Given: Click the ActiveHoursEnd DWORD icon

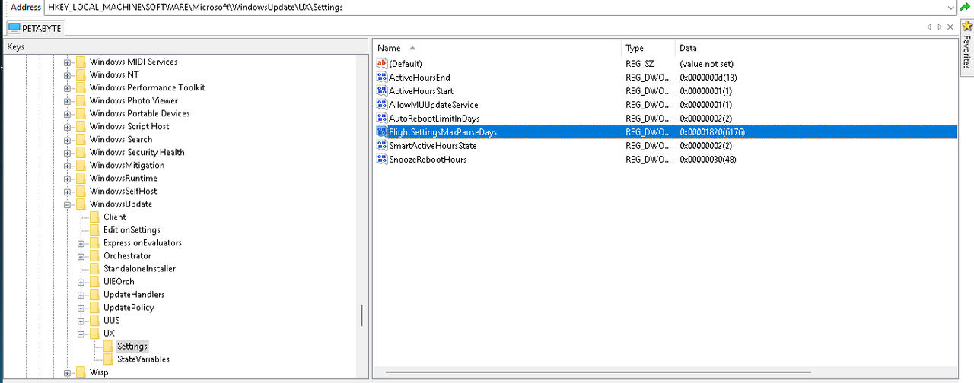Looking at the screenshot, I should tap(382, 78).
